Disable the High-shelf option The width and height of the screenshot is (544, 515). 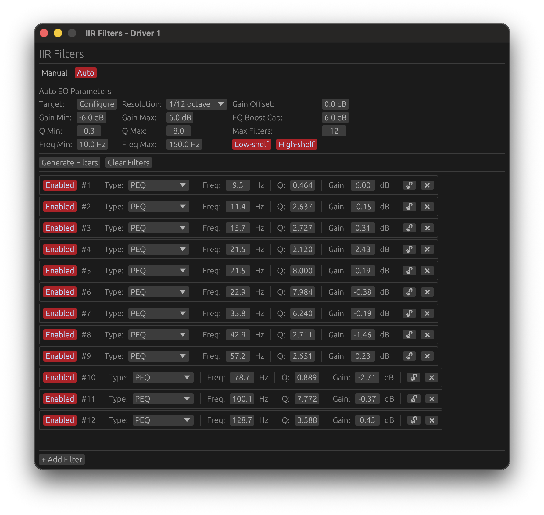pyautogui.click(x=296, y=144)
